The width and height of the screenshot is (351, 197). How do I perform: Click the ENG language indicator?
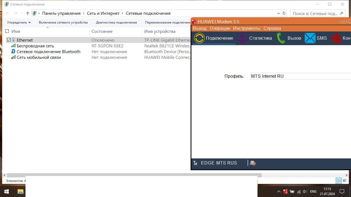pyautogui.click(x=313, y=192)
